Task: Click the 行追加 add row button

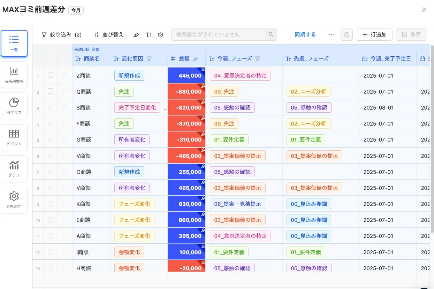Action: point(374,35)
